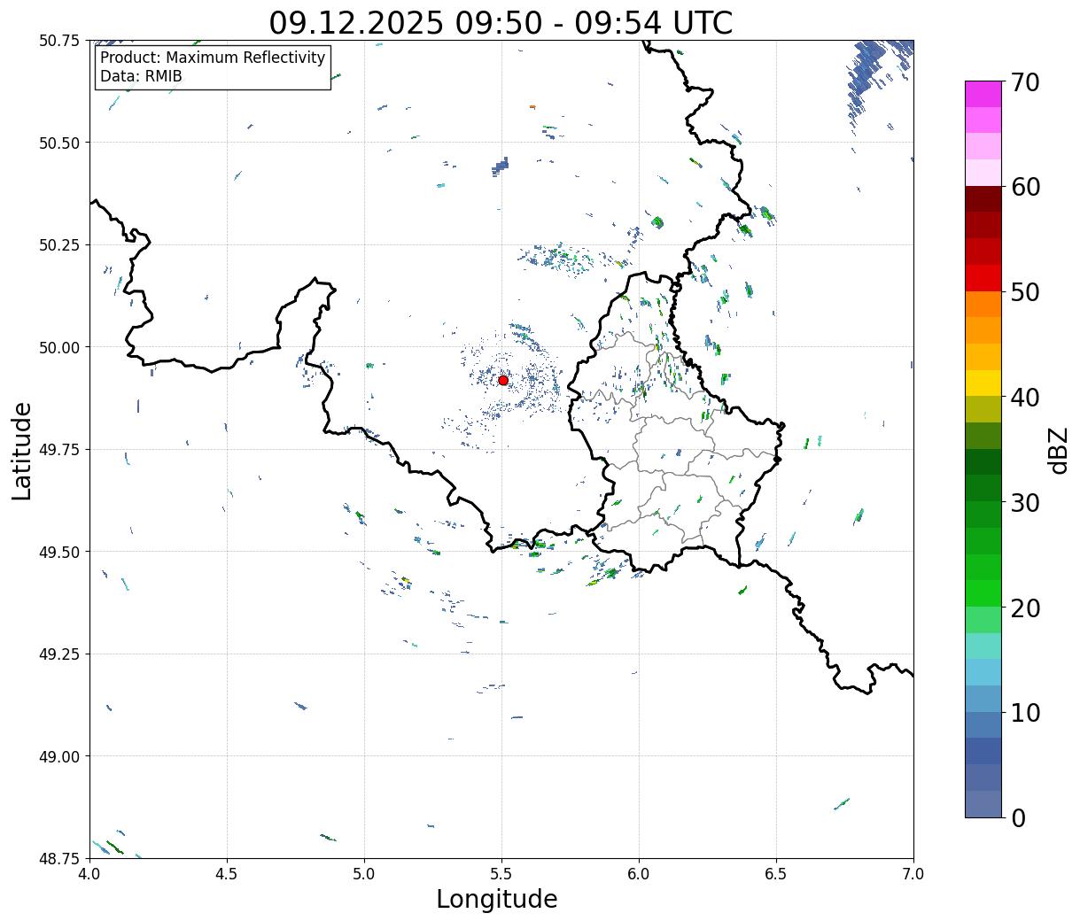Click the colorbar tick label 50

(x=1024, y=292)
